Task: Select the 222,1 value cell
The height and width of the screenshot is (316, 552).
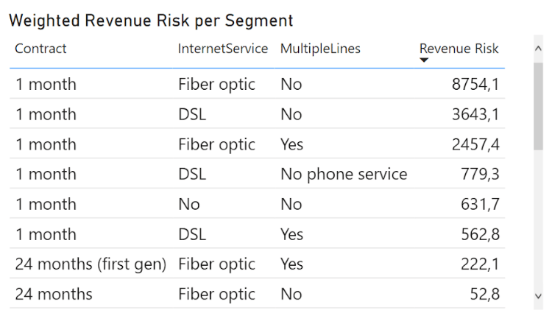Action: tap(481, 264)
